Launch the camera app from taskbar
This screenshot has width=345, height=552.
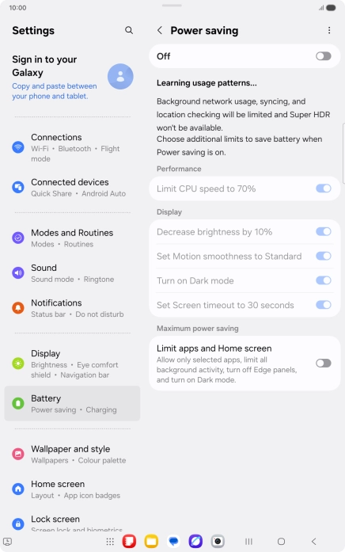point(218,541)
